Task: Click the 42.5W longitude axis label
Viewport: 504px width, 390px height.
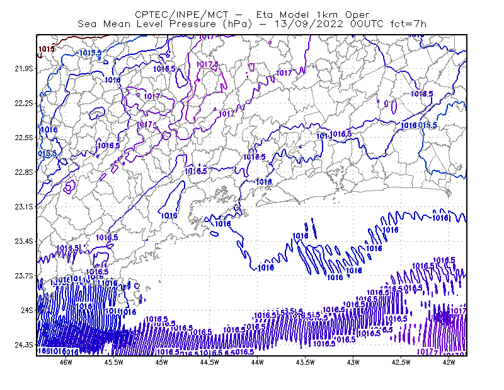Action: click(401, 362)
